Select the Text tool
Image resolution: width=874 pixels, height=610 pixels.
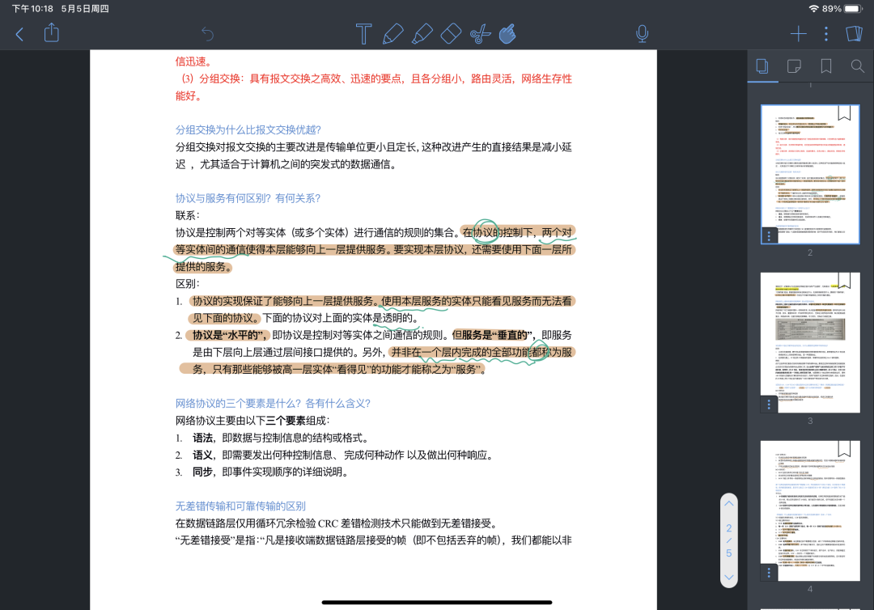pos(364,34)
